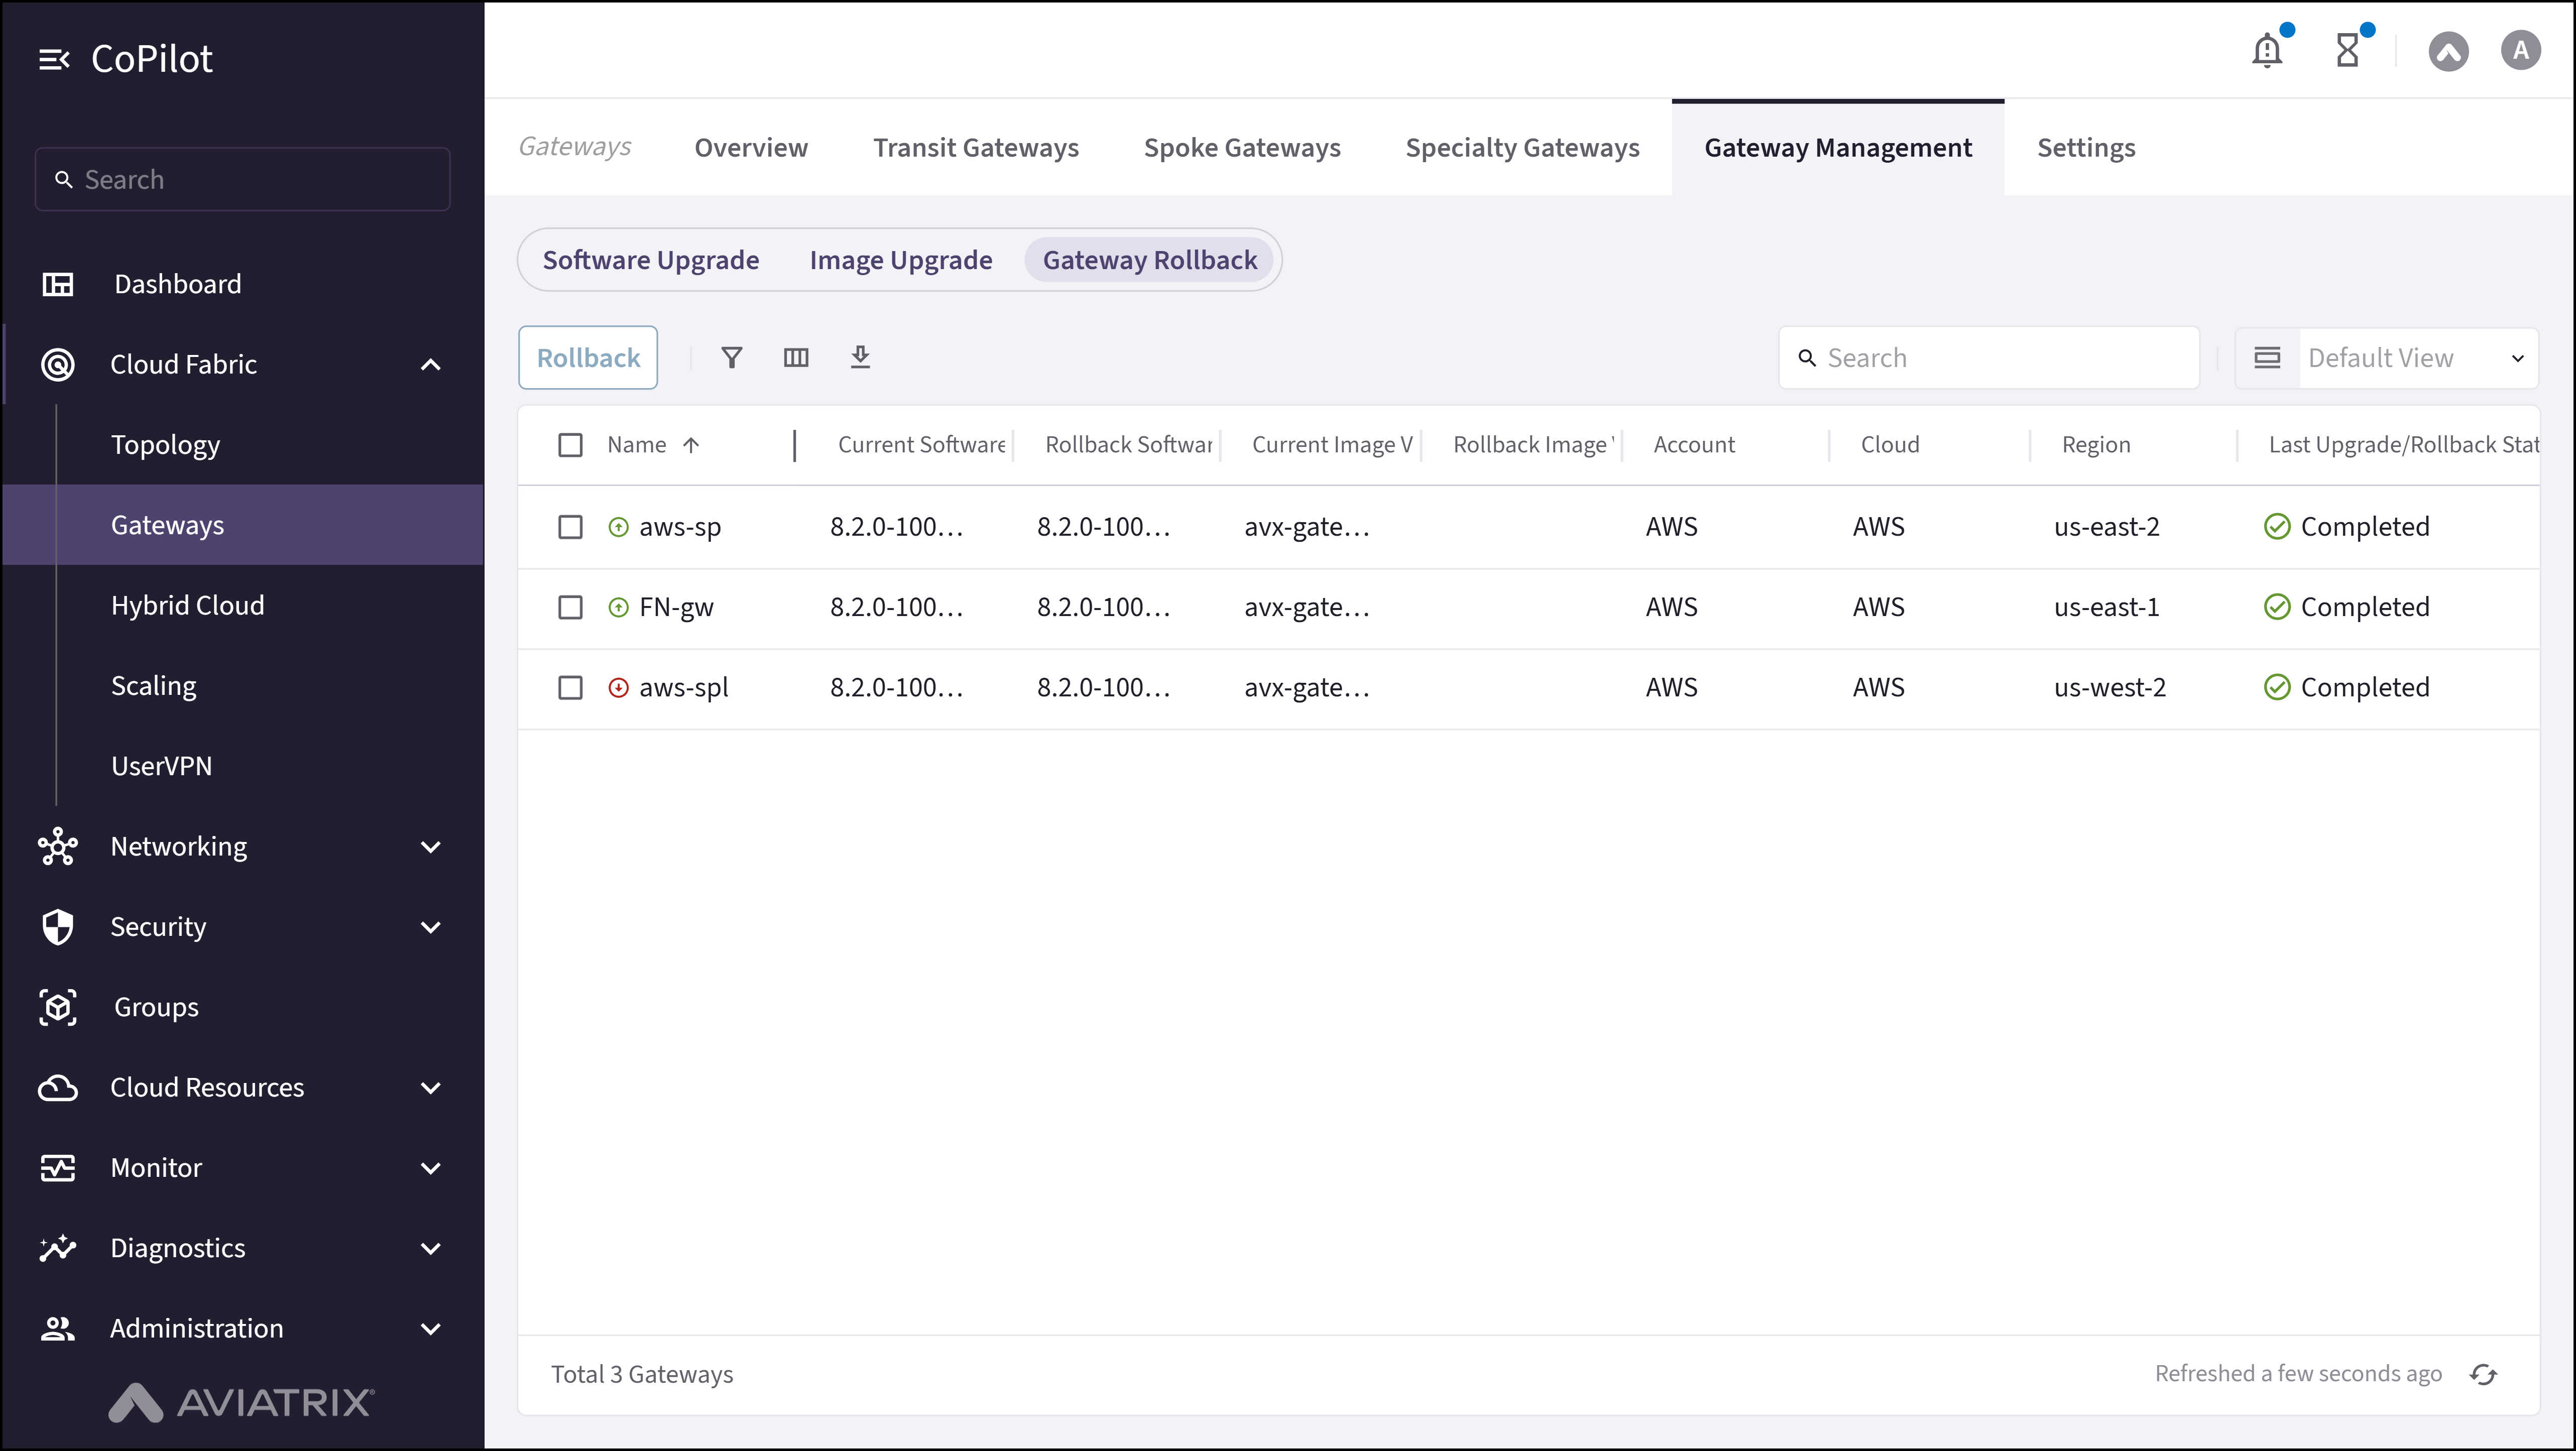Click the pending tasks hourglass icon
Screen dimensions: 2576x1451
coord(2349,49)
